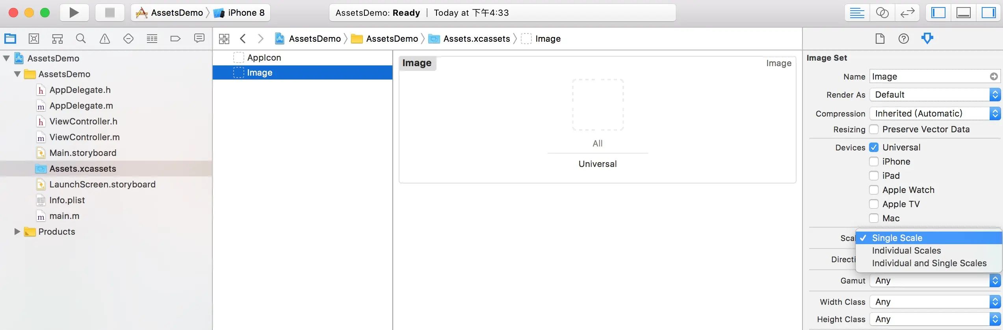Show the File inspector
This screenshot has height=330, width=1003.
pyautogui.click(x=880, y=39)
